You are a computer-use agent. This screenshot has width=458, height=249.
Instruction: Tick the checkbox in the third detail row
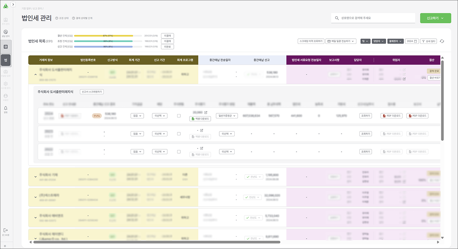(x=179, y=152)
